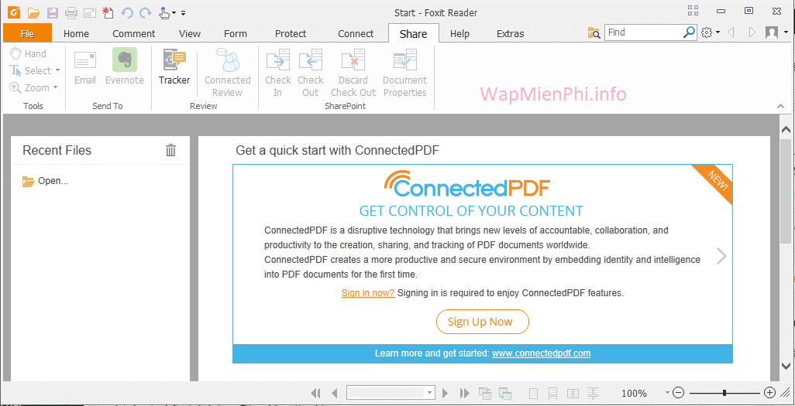795x406 pixels.
Task: Toggle Facing pages view mode
Action: pyautogui.click(x=573, y=393)
